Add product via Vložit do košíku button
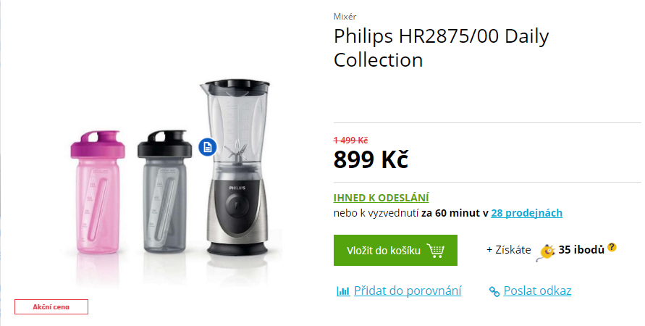This screenshot has height=326, width=645. click(x=395, y=250)
